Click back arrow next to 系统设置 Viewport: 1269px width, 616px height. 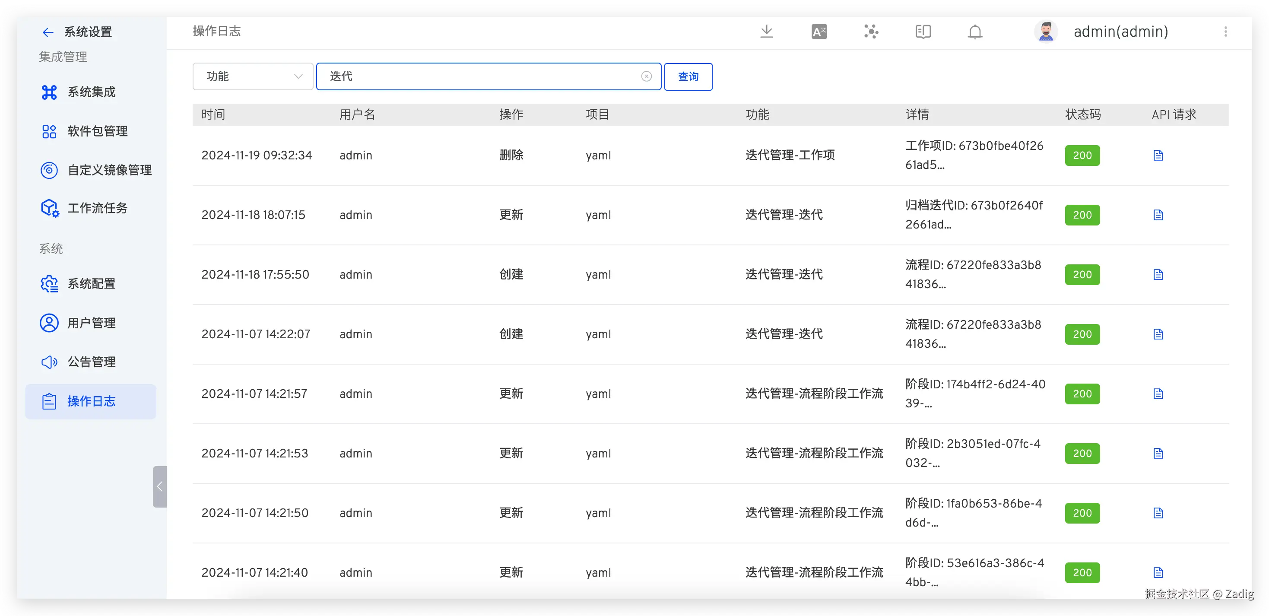(x=48, y=32)
